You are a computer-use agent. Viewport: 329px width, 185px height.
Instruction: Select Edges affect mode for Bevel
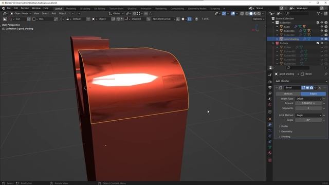(x=313, y=94)
